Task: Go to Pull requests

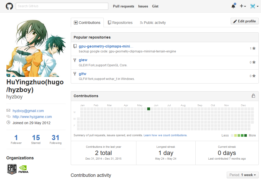Action: (124, 6)
